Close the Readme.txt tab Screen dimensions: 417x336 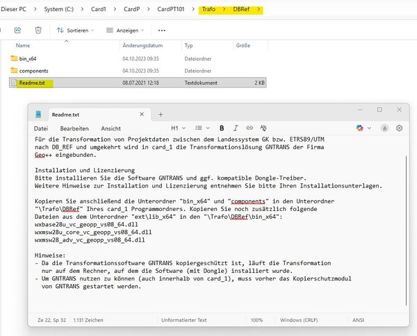coord(142,114)
